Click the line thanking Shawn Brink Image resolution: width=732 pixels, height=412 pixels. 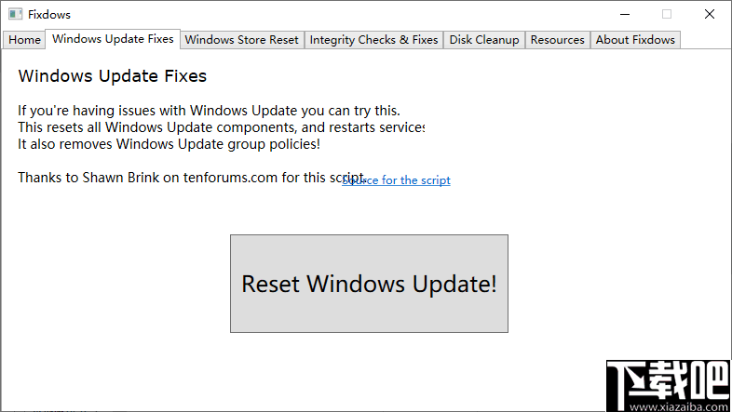(177, 178)
